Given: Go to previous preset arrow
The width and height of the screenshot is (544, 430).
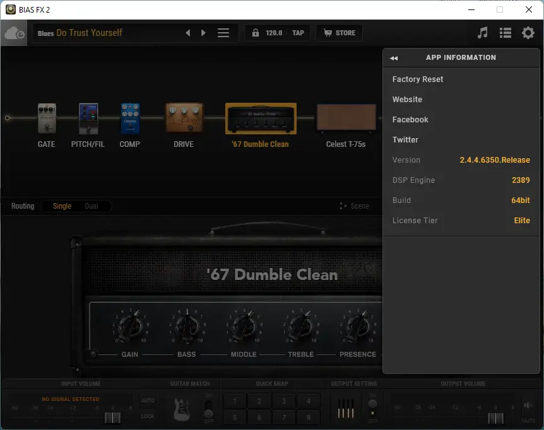Looking at the screenshot, I should [x=187, y=33].
